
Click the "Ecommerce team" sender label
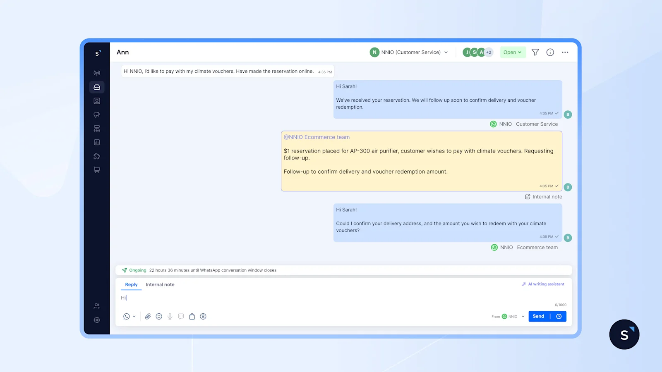(537, 248)
